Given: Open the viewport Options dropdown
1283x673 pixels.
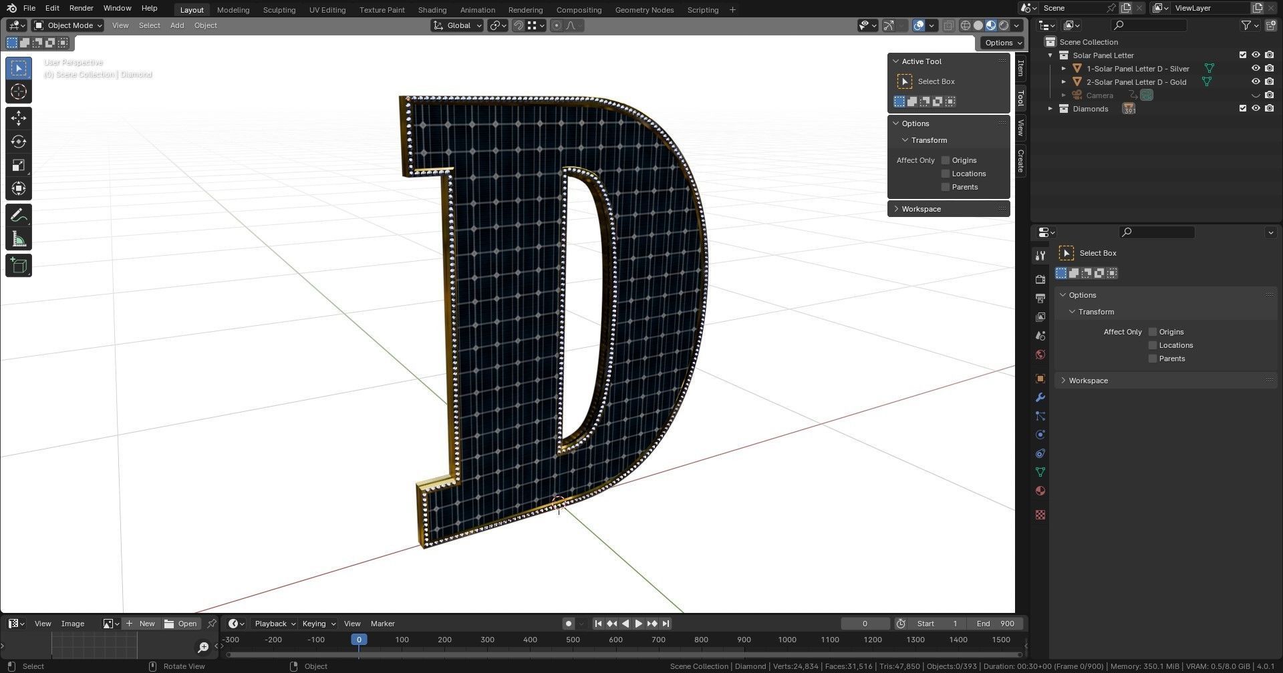Looking at the screenshot, I should pyautogui.click(x=1003, y=43).
